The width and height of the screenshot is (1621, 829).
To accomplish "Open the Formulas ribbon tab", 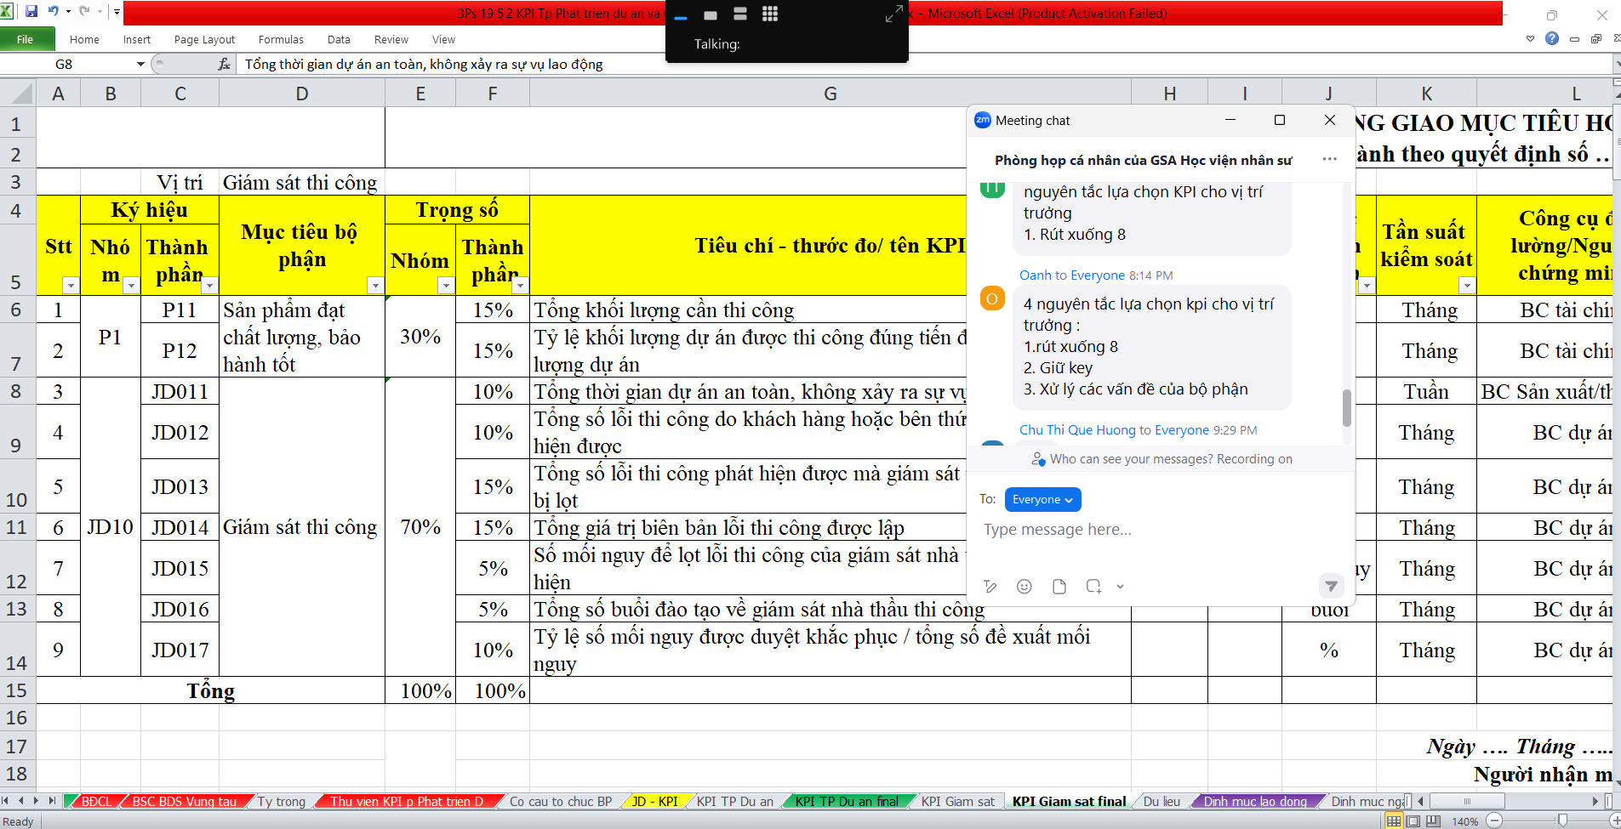I will 281,40.
